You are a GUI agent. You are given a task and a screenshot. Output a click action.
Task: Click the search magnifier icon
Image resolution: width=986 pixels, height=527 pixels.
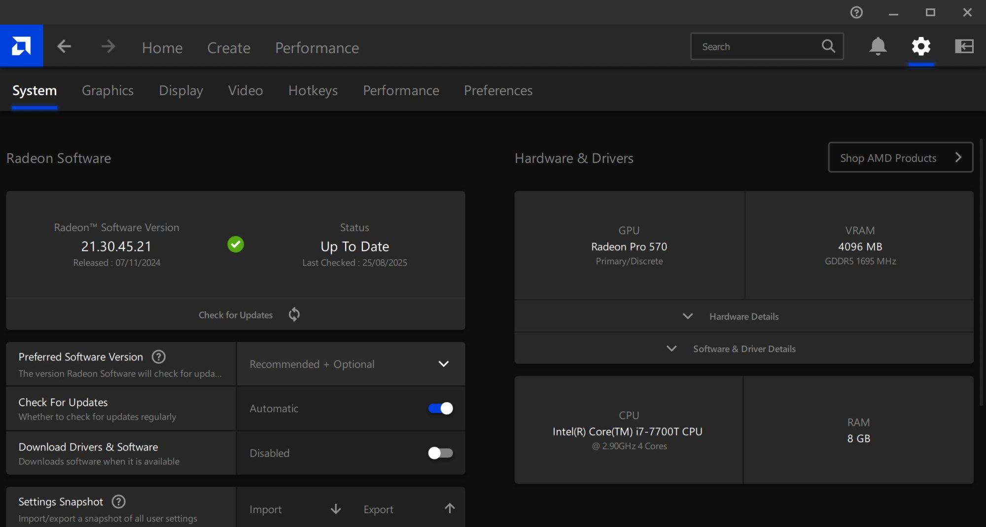(x=828, y=46)
